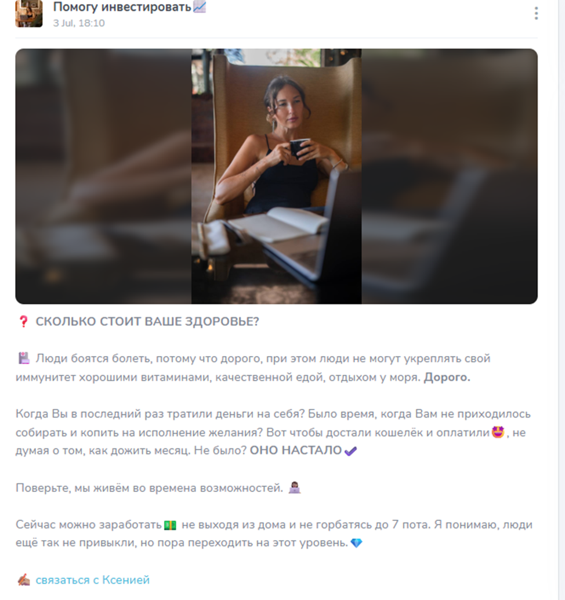Click the money emoji after 'заработать'
565x600 pixels.
[x=170, y=525]
